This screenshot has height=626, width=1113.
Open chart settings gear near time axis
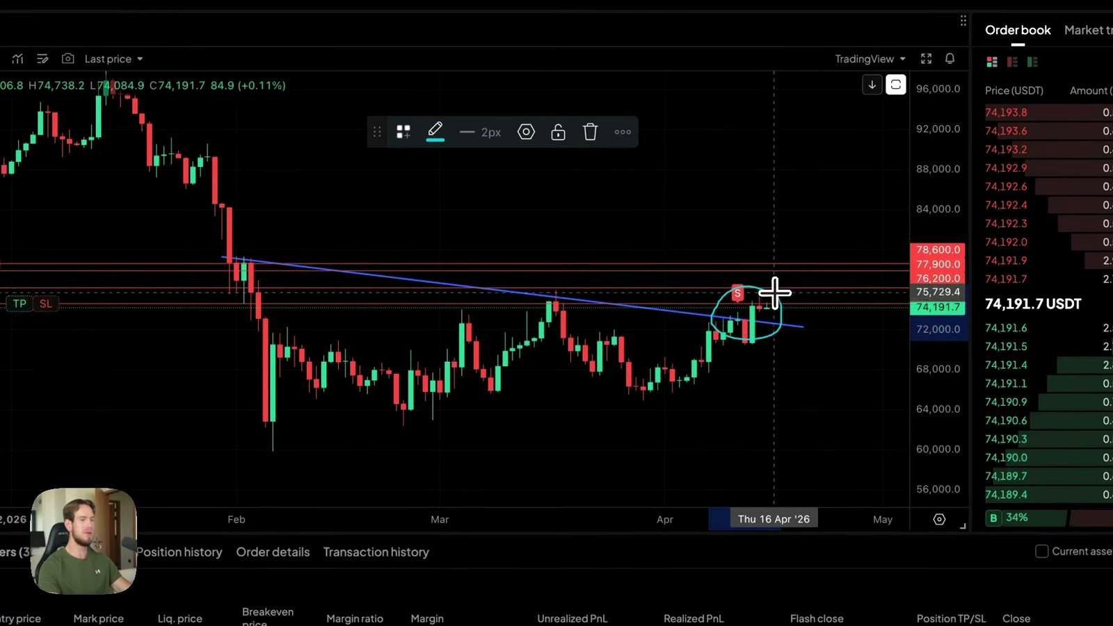pyautogui.click(x=939, y=519)
